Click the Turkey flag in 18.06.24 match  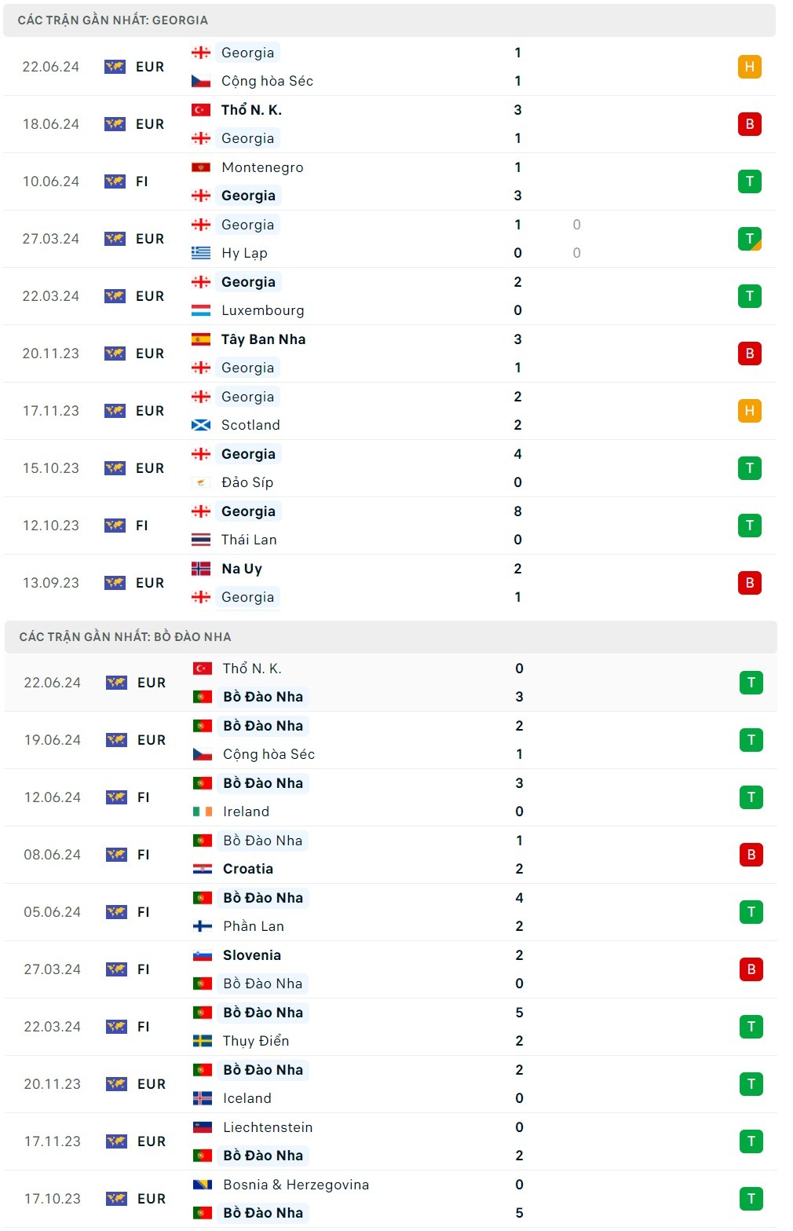pyautogui.click(x=201, y=110)
